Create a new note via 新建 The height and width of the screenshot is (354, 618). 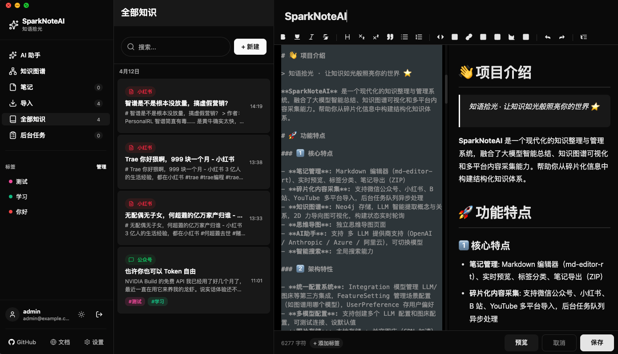click(x=250, y=46)
